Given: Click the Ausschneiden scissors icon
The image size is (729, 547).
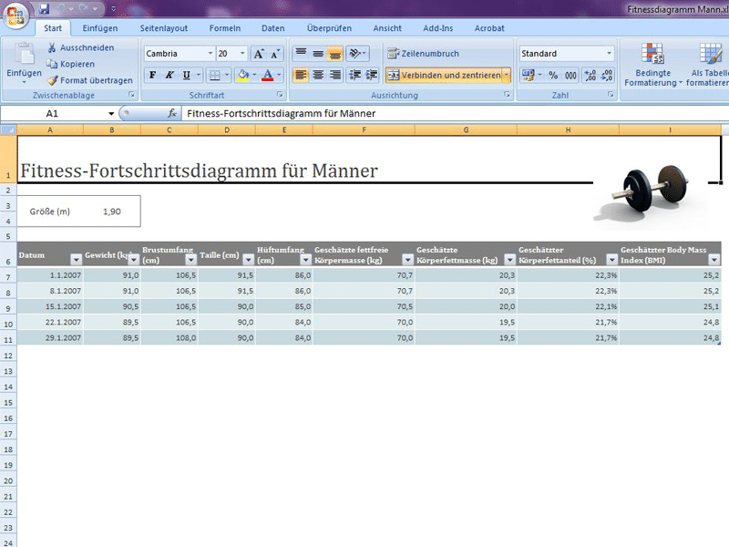Looking at the screenshot, I should point(52,47).
